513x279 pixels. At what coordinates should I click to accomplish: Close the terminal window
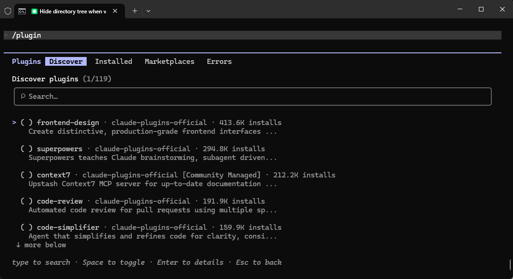point(502,9)
